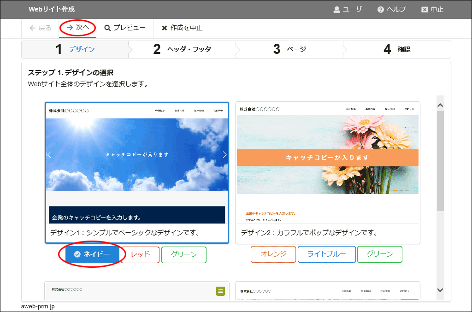Open preview with the magnifier icon

(107, 28)
